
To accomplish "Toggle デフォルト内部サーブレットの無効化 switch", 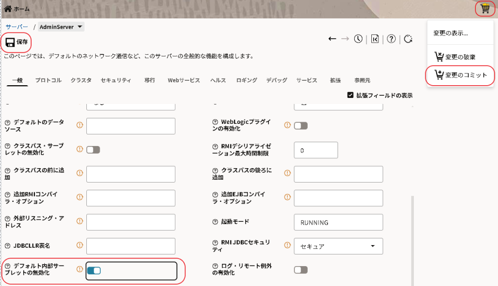I will coord(94,271).
